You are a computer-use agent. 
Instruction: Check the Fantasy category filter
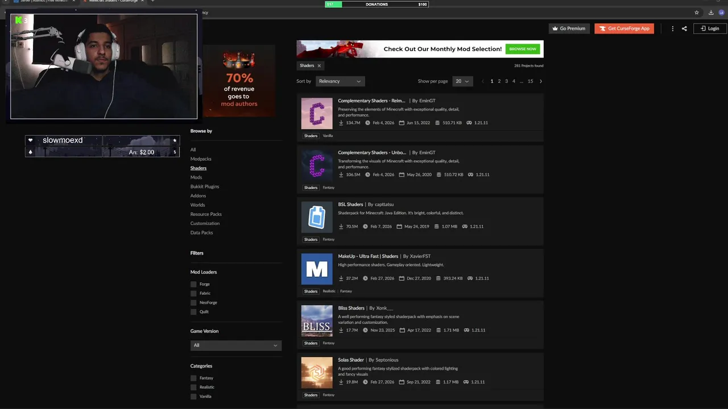tap(193, 378)
